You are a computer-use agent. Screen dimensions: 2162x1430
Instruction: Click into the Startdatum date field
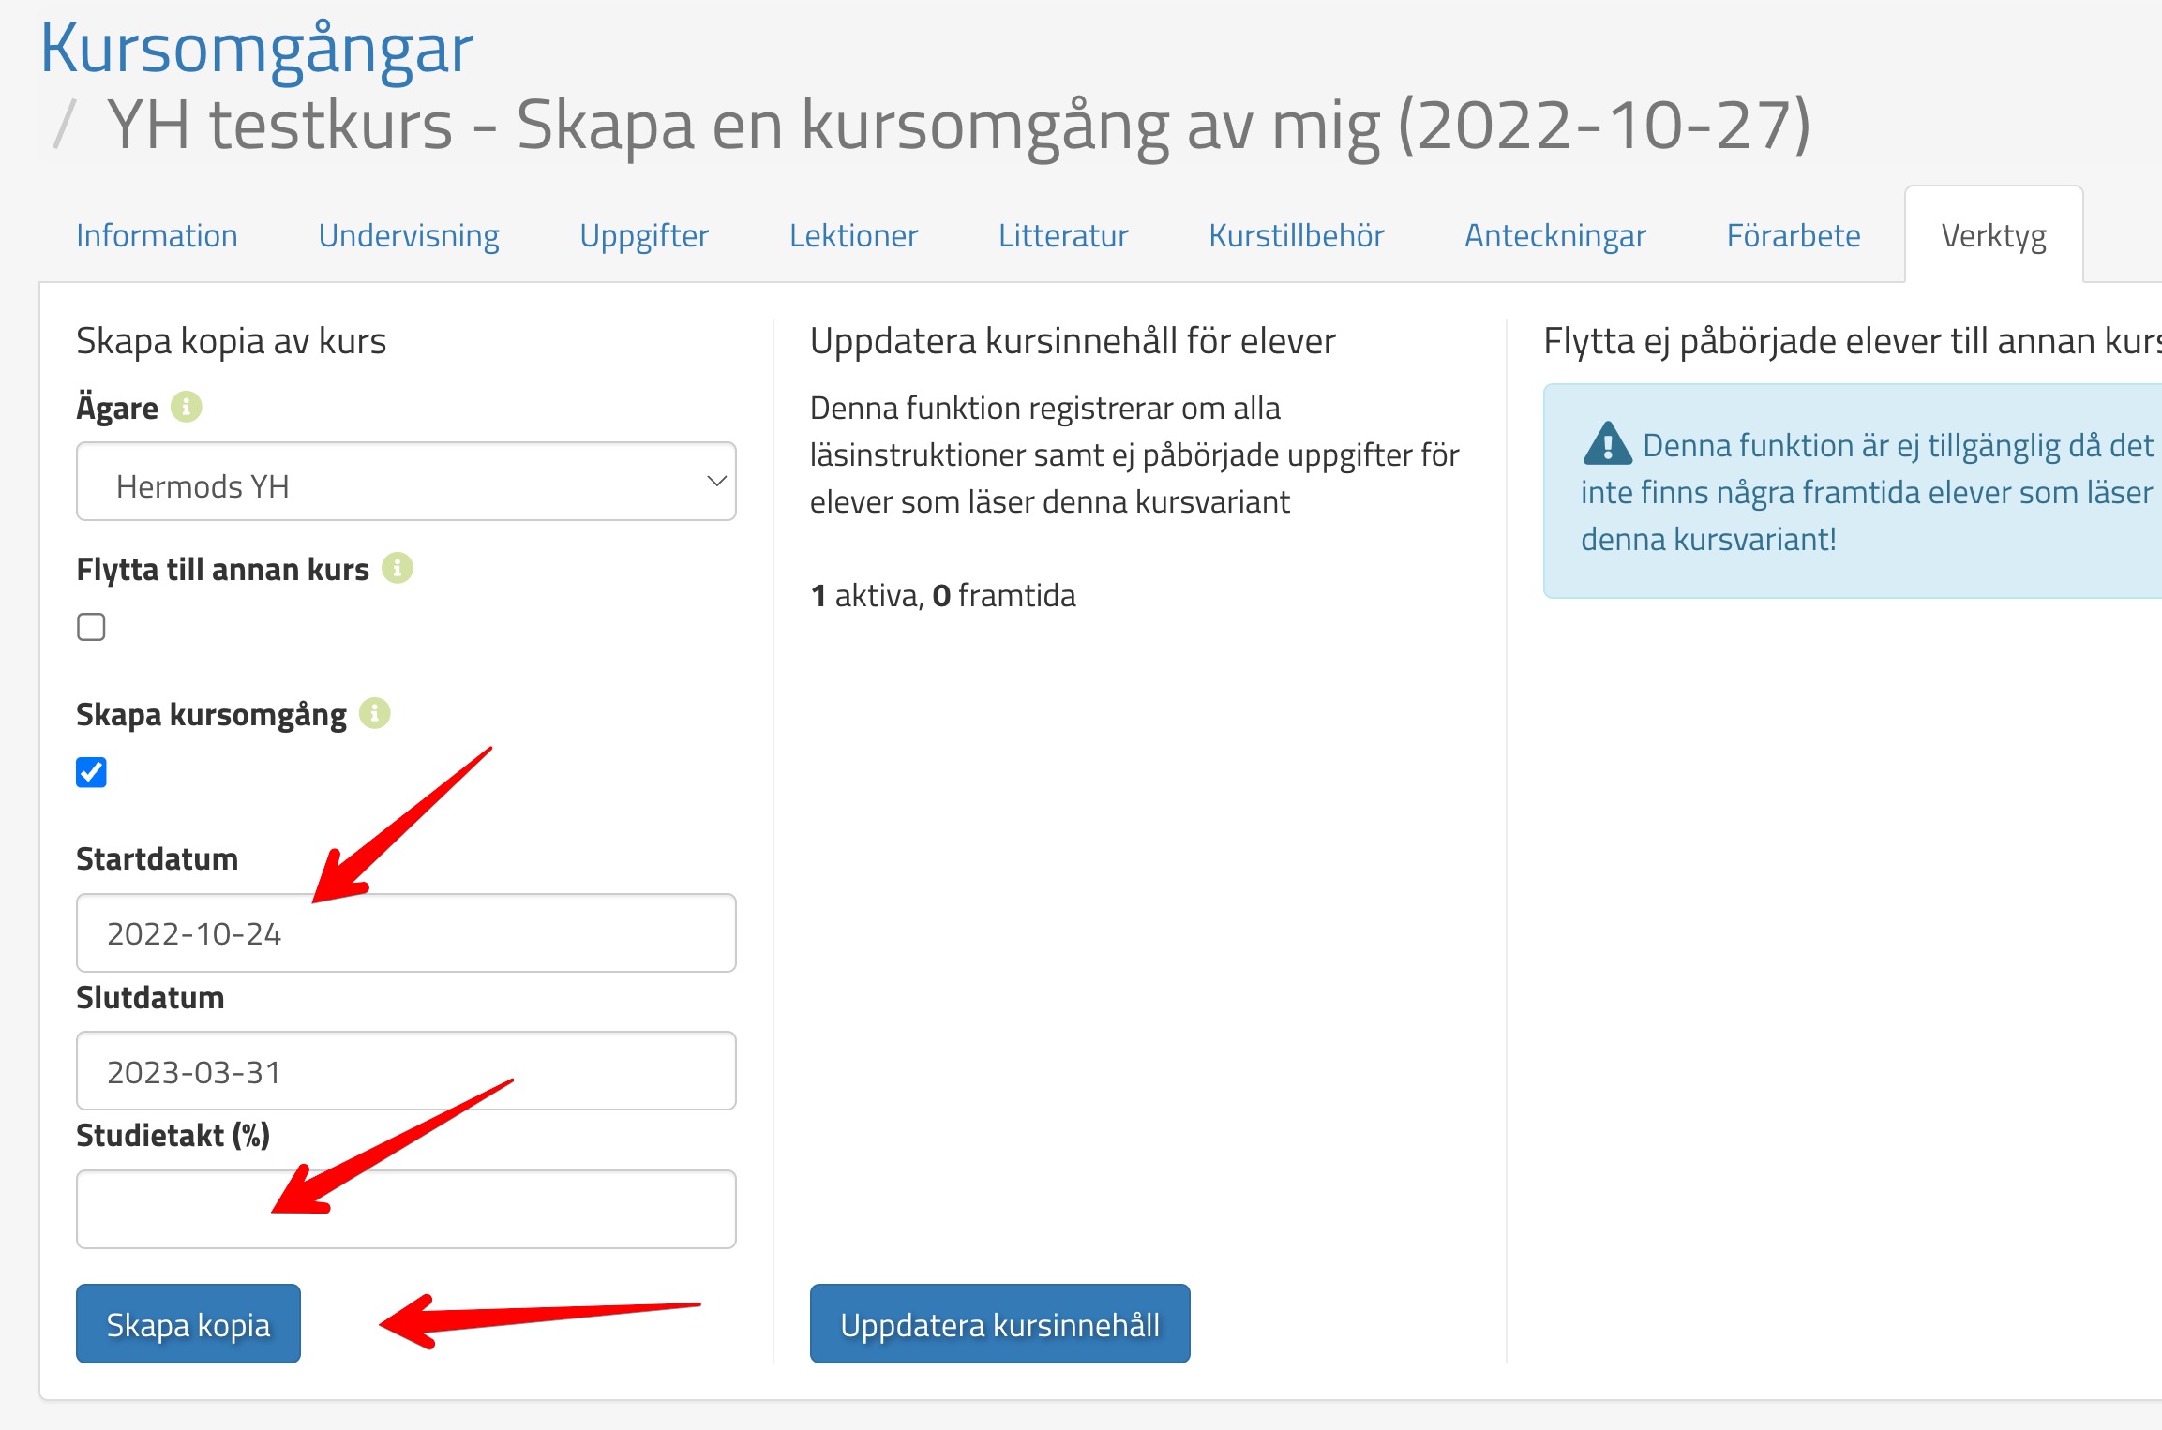pyautogui.click(x=405, y=933)
